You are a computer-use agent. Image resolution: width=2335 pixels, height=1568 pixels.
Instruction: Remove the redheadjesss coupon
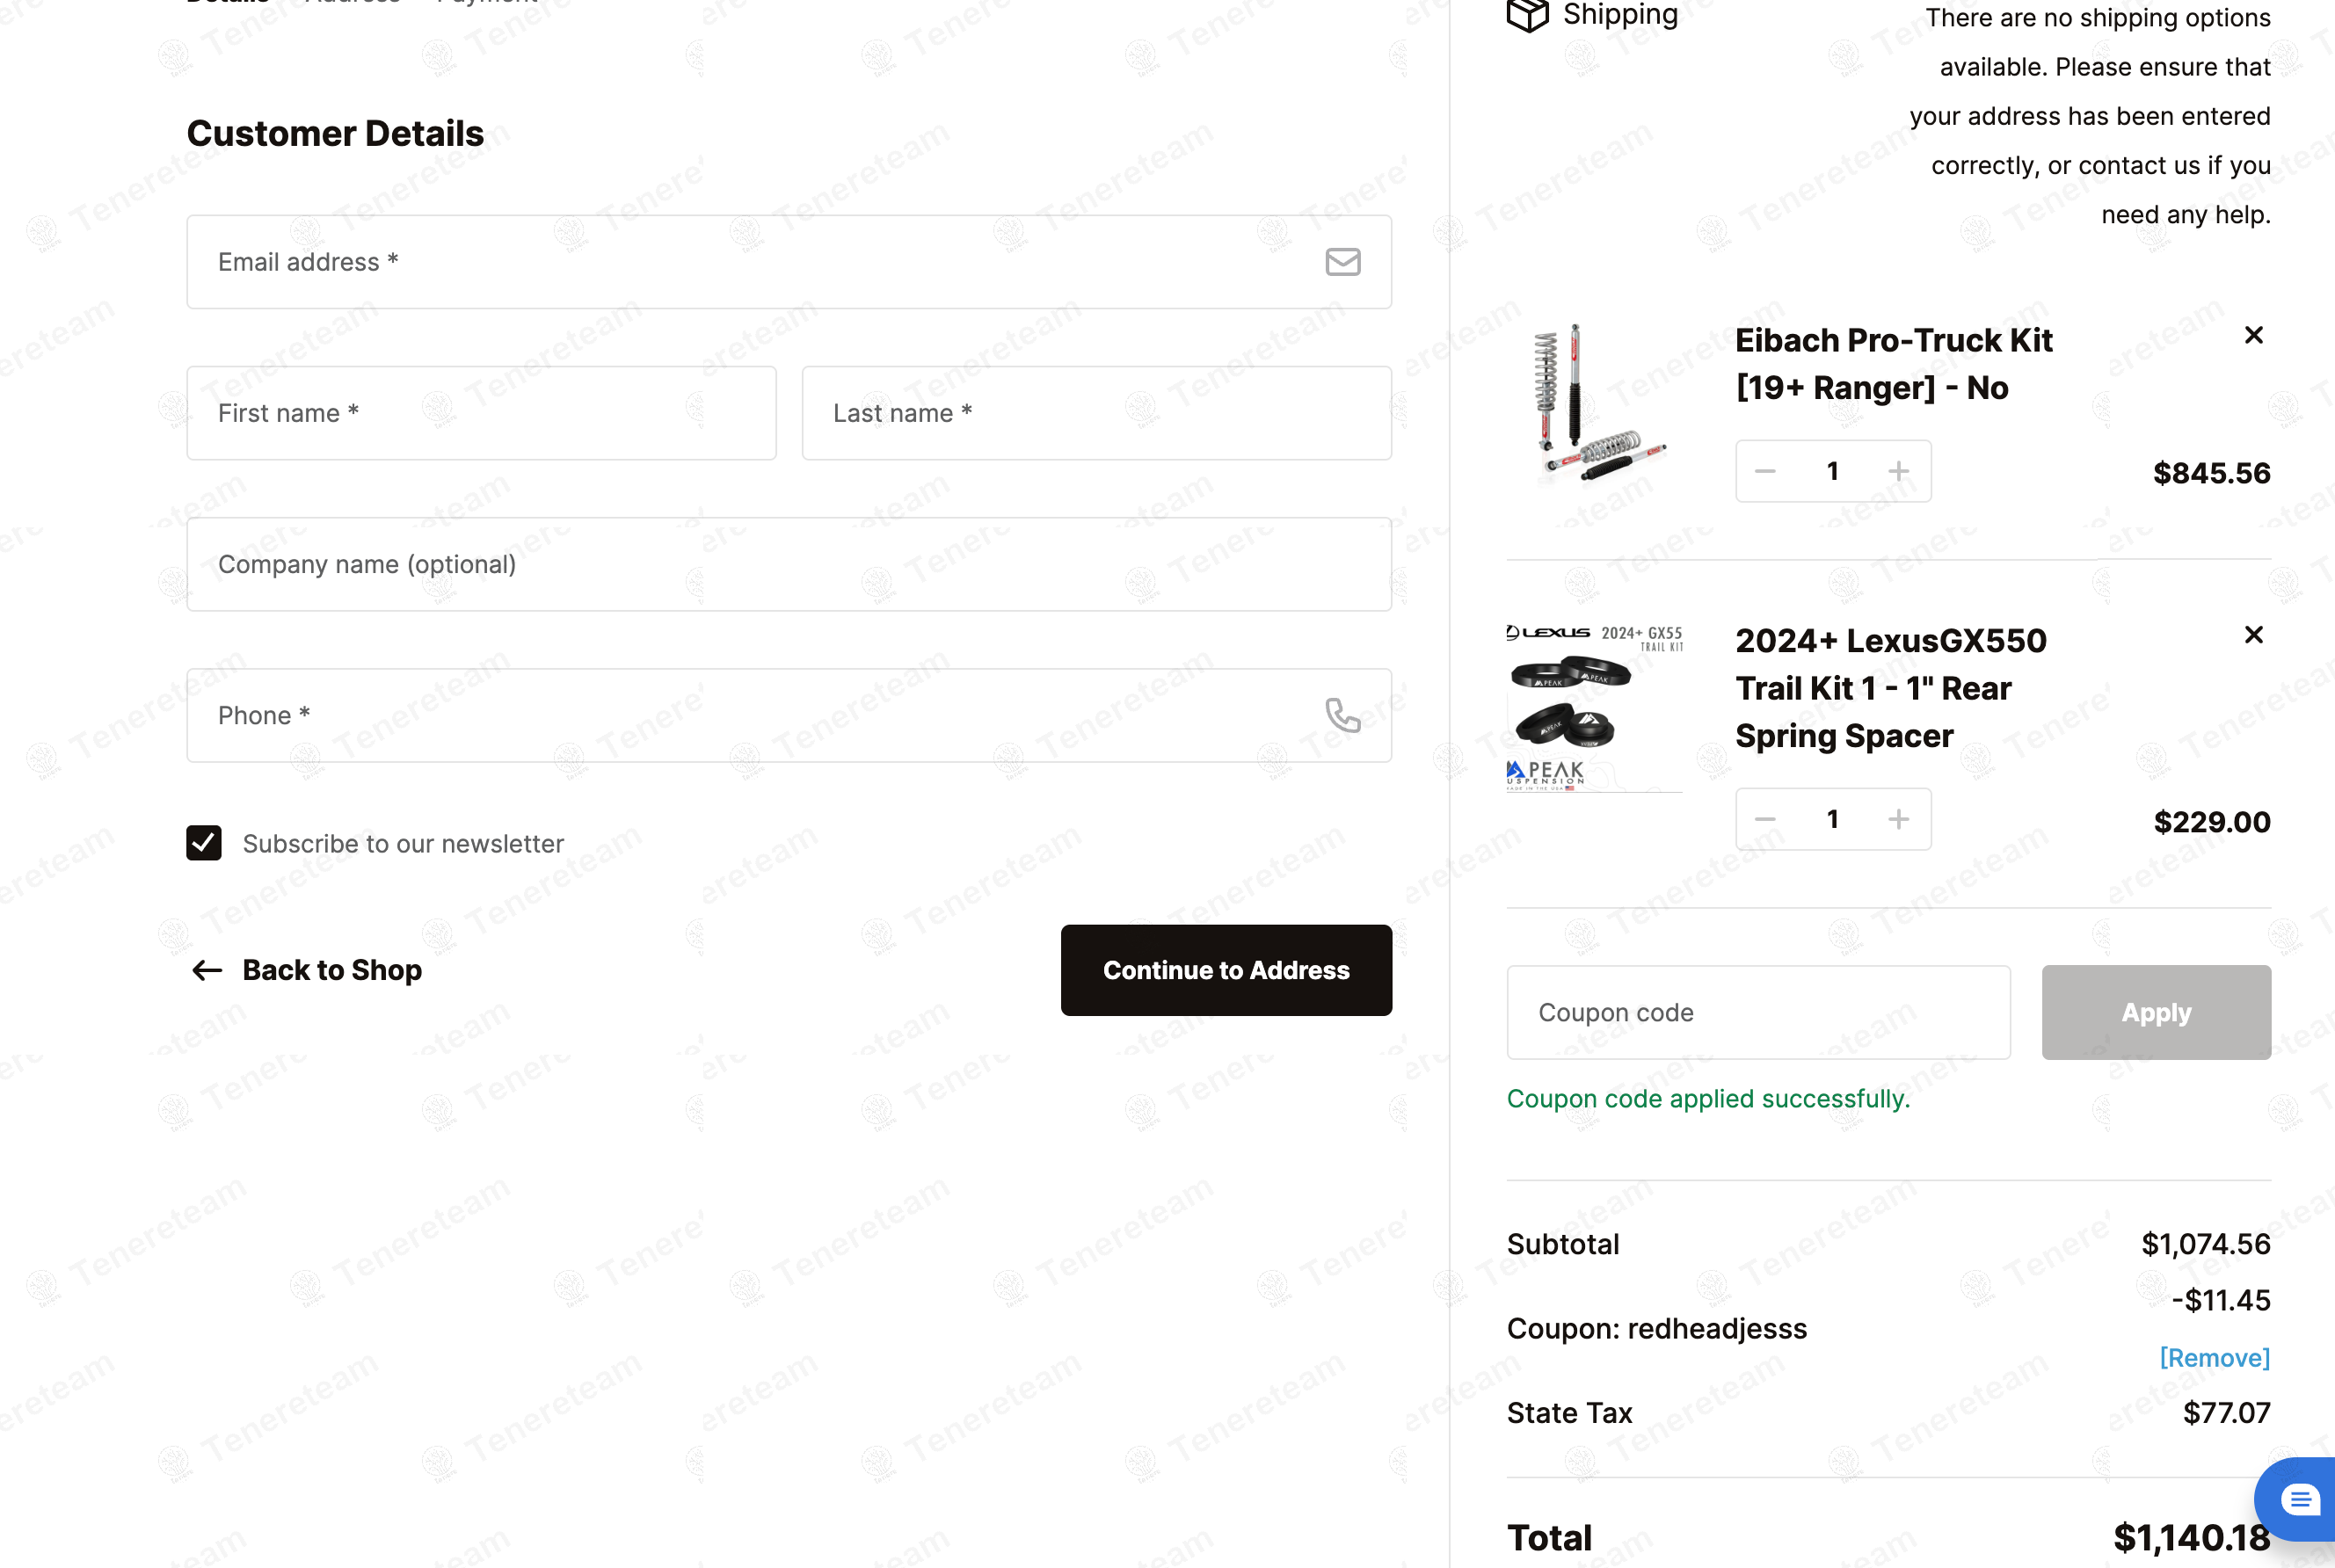pos(2214,1357)
